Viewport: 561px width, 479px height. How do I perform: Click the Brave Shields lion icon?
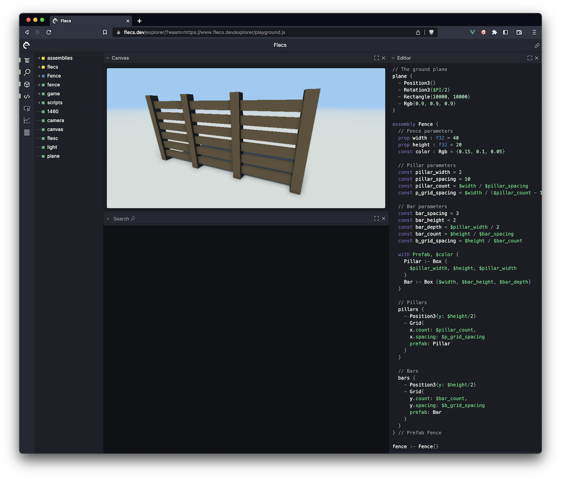click(431, 32)
